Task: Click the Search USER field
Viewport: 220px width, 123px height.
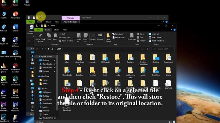Action: (x=163, y=49)
